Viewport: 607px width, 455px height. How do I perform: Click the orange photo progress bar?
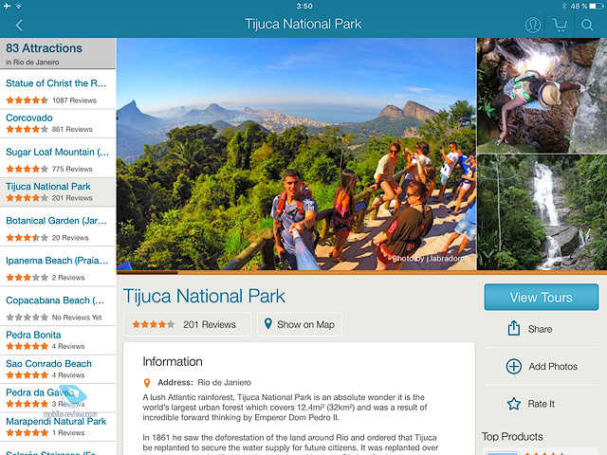pos(361,272)
